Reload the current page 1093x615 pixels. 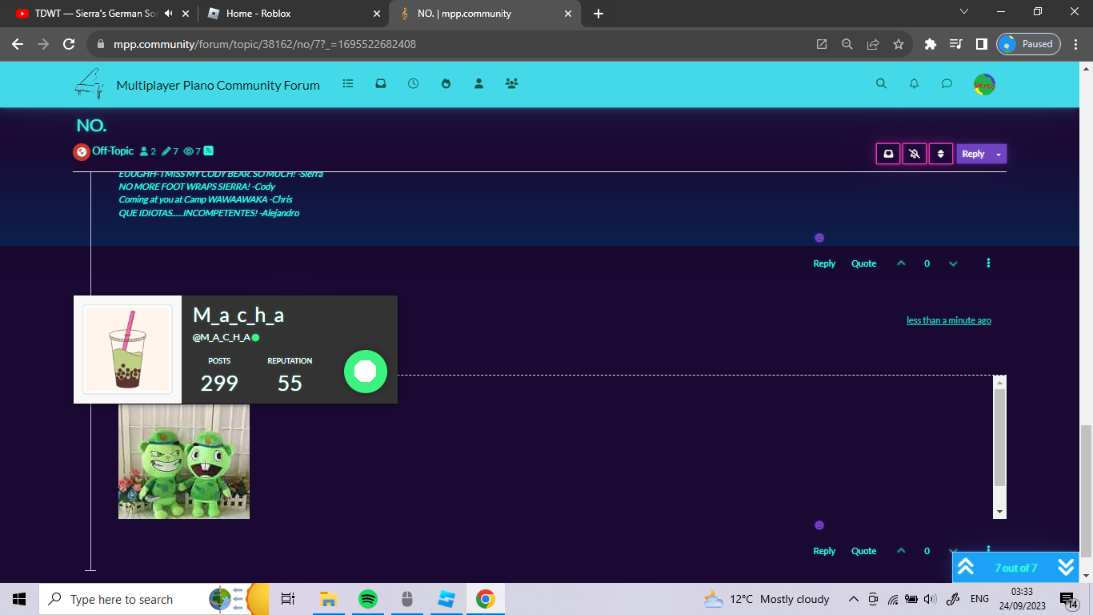pos(69,44)
